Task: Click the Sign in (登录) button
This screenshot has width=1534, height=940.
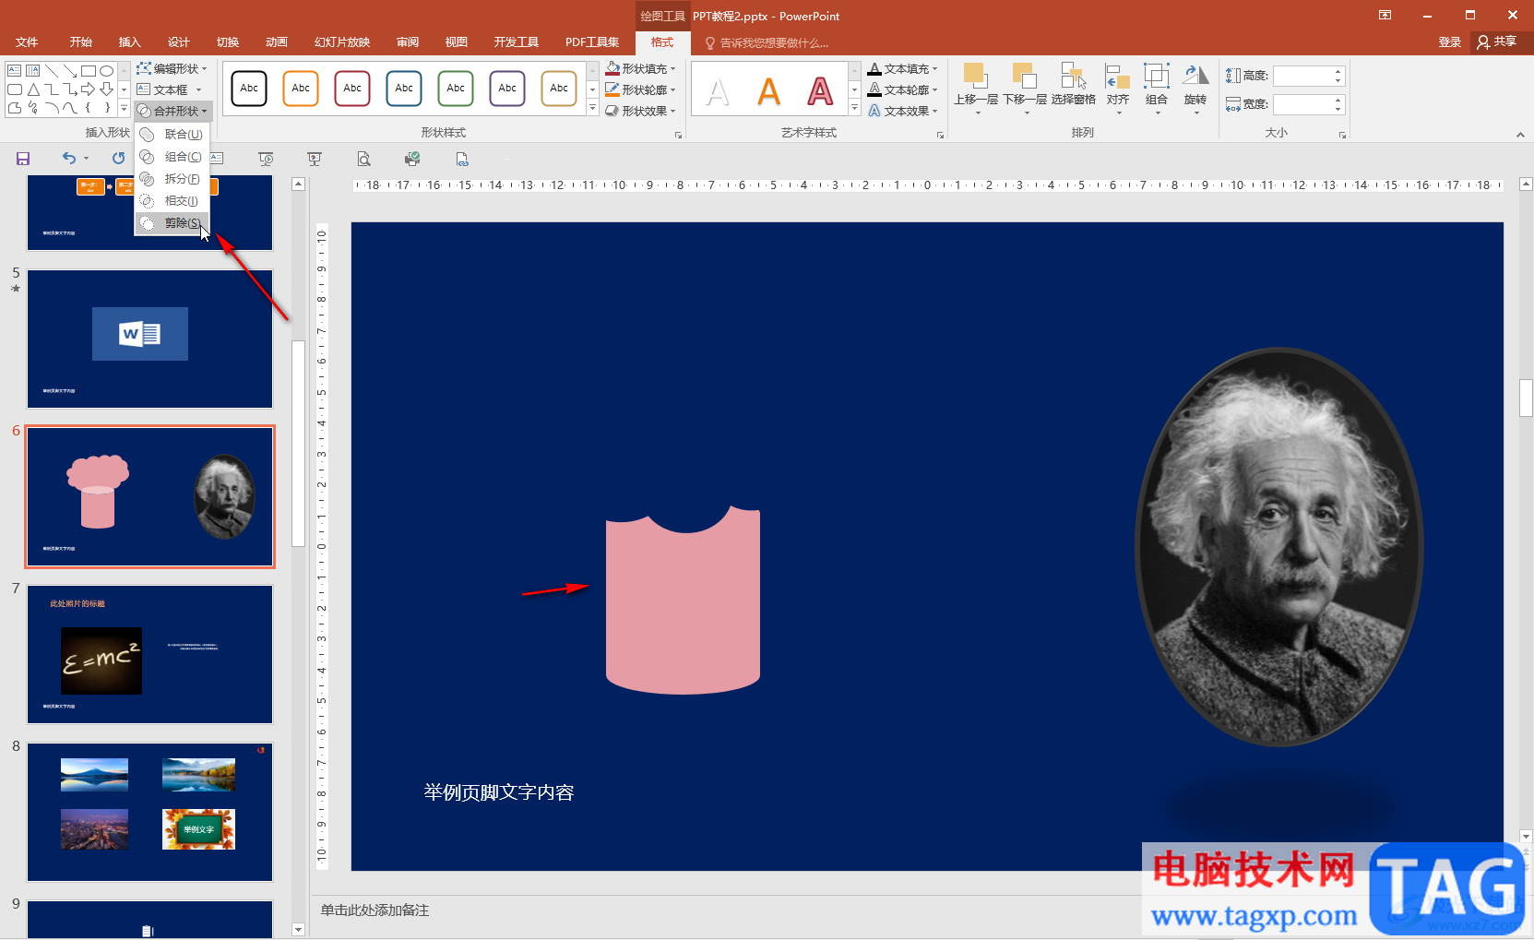Action: (x=1449, y=42)
